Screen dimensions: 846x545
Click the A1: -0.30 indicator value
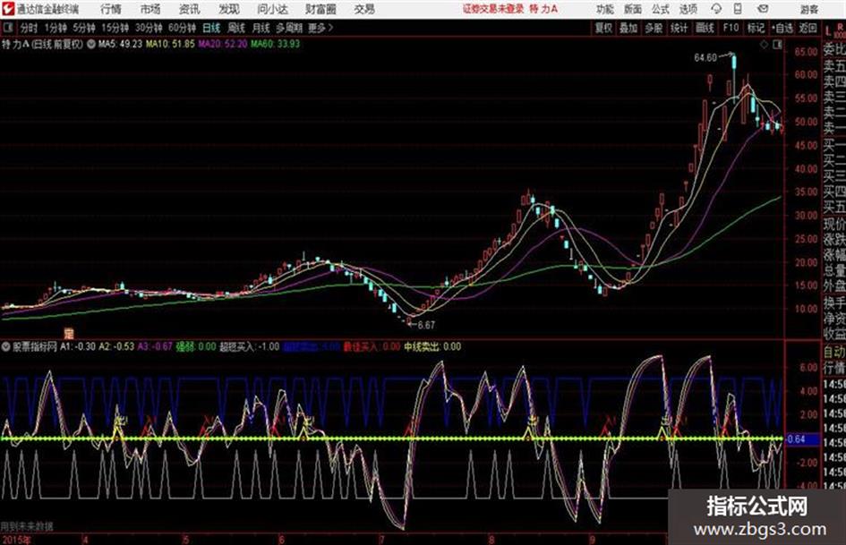click(x=78, y=346)
